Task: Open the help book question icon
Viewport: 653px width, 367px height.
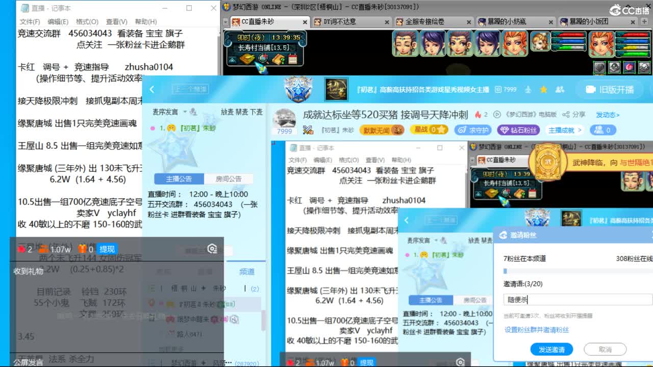Action: point(278,60)
